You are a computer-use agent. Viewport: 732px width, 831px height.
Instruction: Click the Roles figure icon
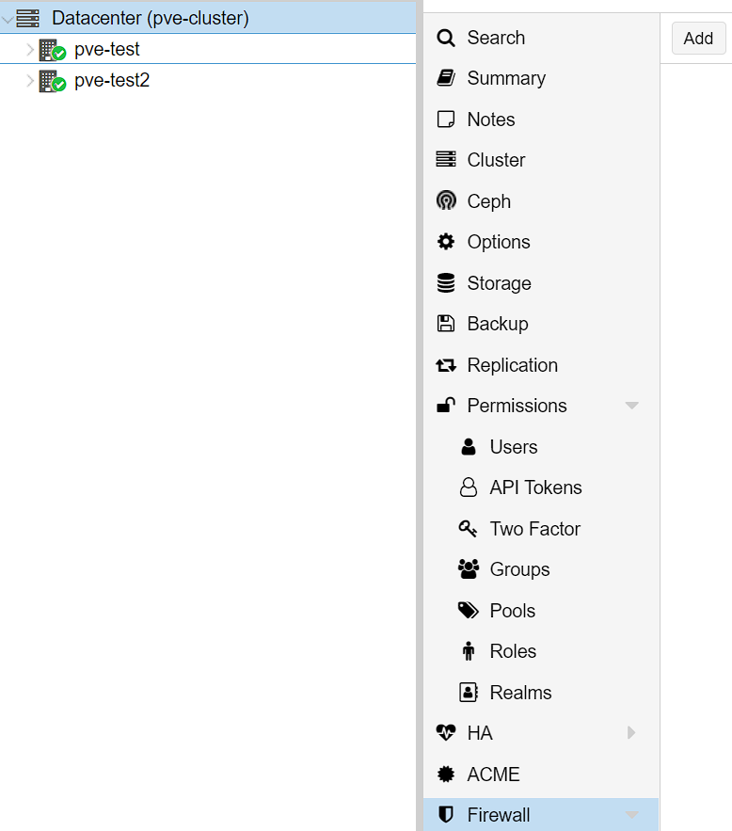(x=469, y=651)
